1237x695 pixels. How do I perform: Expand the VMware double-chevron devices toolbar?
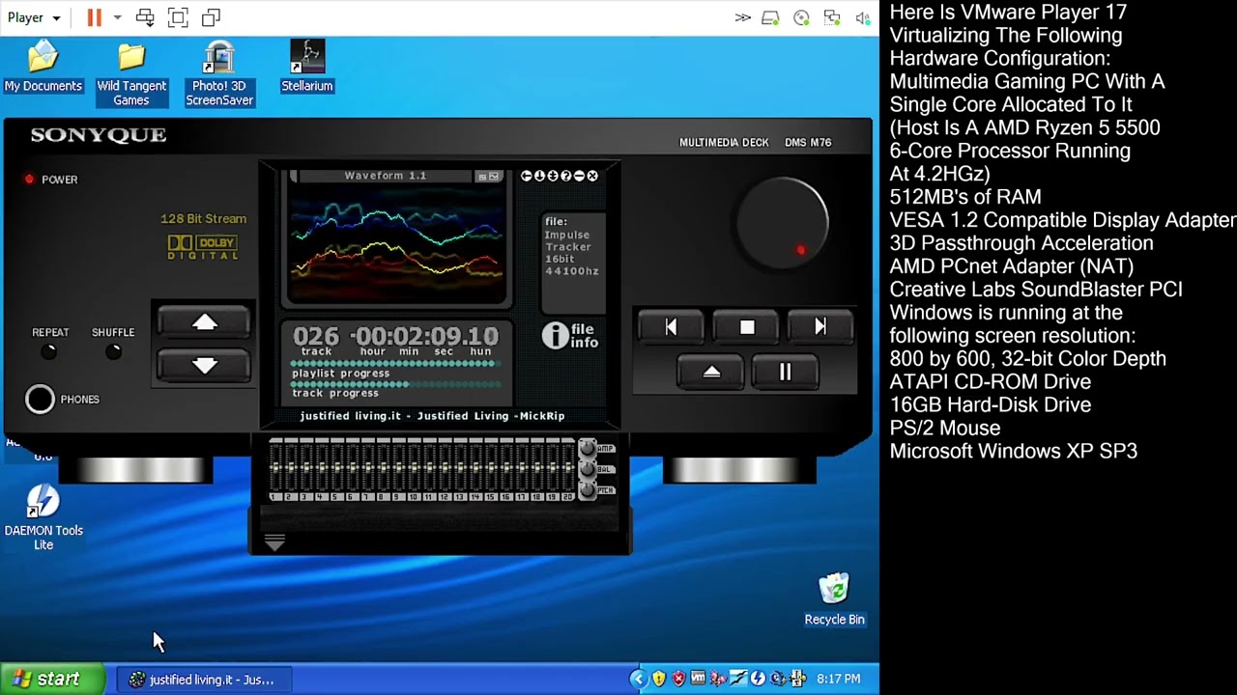tap(742, 17)
